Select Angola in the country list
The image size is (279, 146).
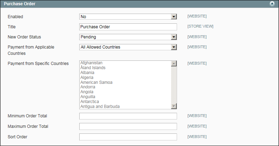pos(125,92)
